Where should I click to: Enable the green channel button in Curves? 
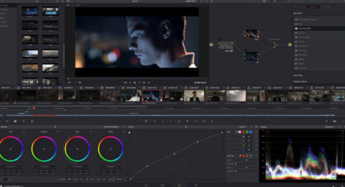[247, 132]
